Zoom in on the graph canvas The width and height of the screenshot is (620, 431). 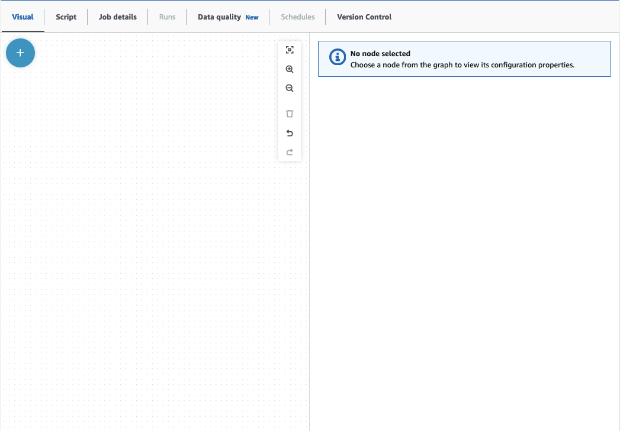pyautogui.click(x=290, y=69)
